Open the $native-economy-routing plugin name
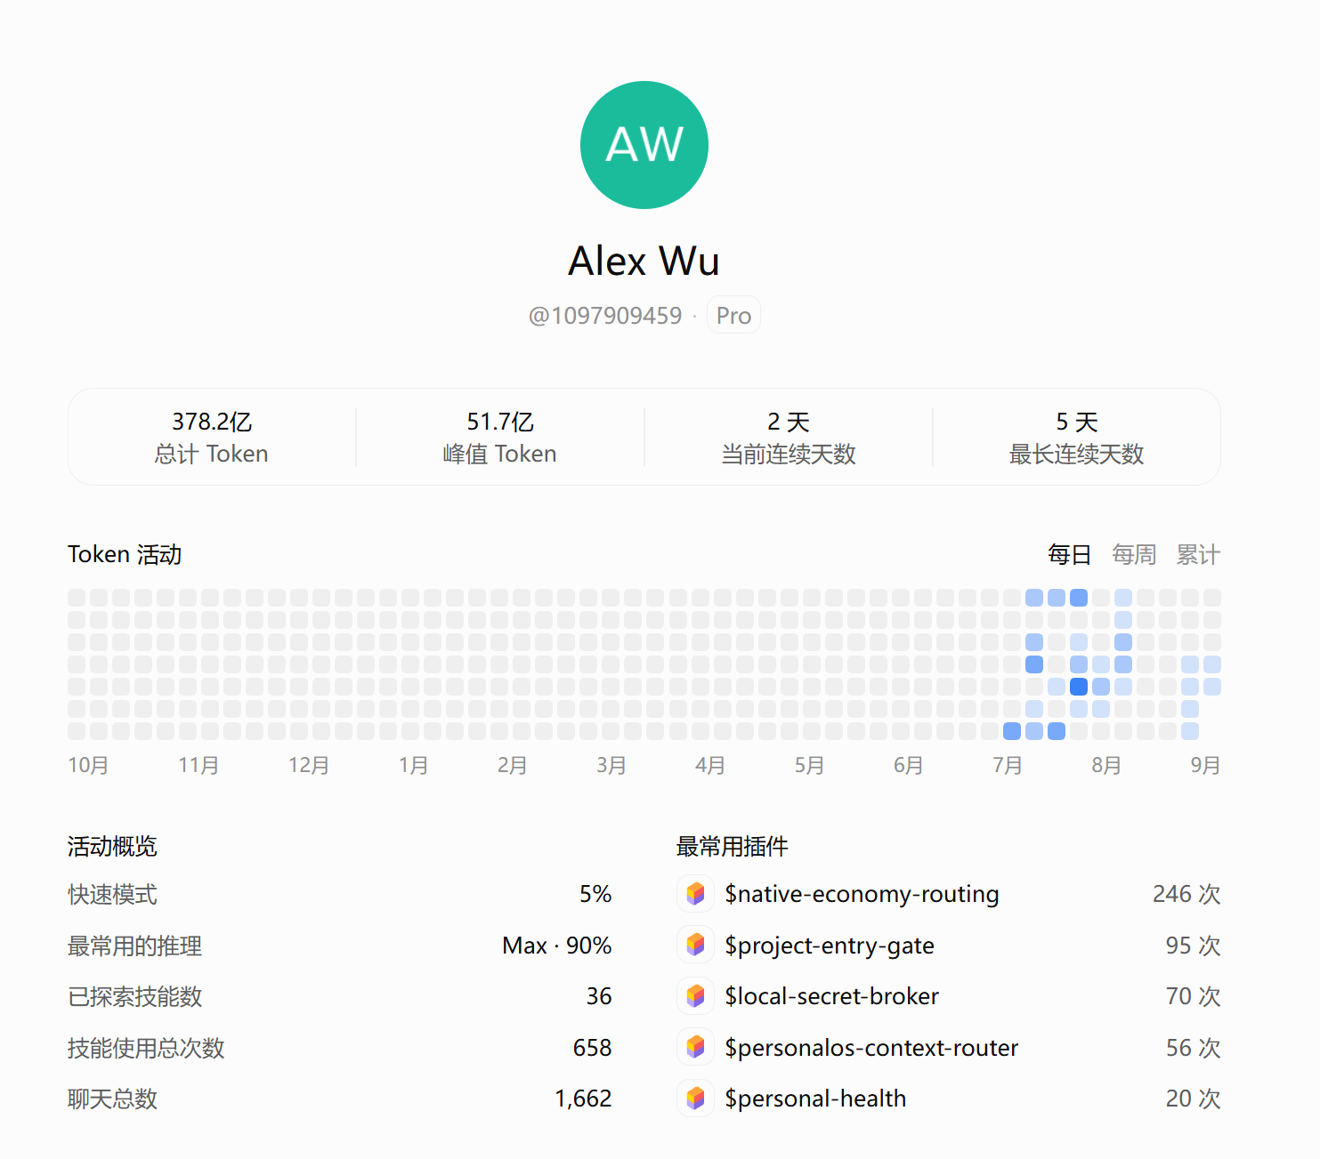The height and width of the screenshot is (1159, 1320). 862,894
